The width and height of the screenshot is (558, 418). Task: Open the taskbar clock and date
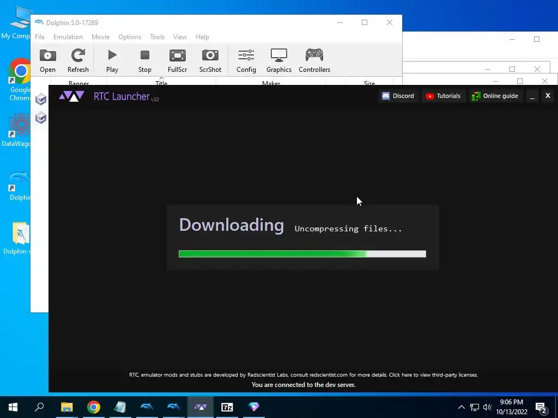[x=512, y=407]
